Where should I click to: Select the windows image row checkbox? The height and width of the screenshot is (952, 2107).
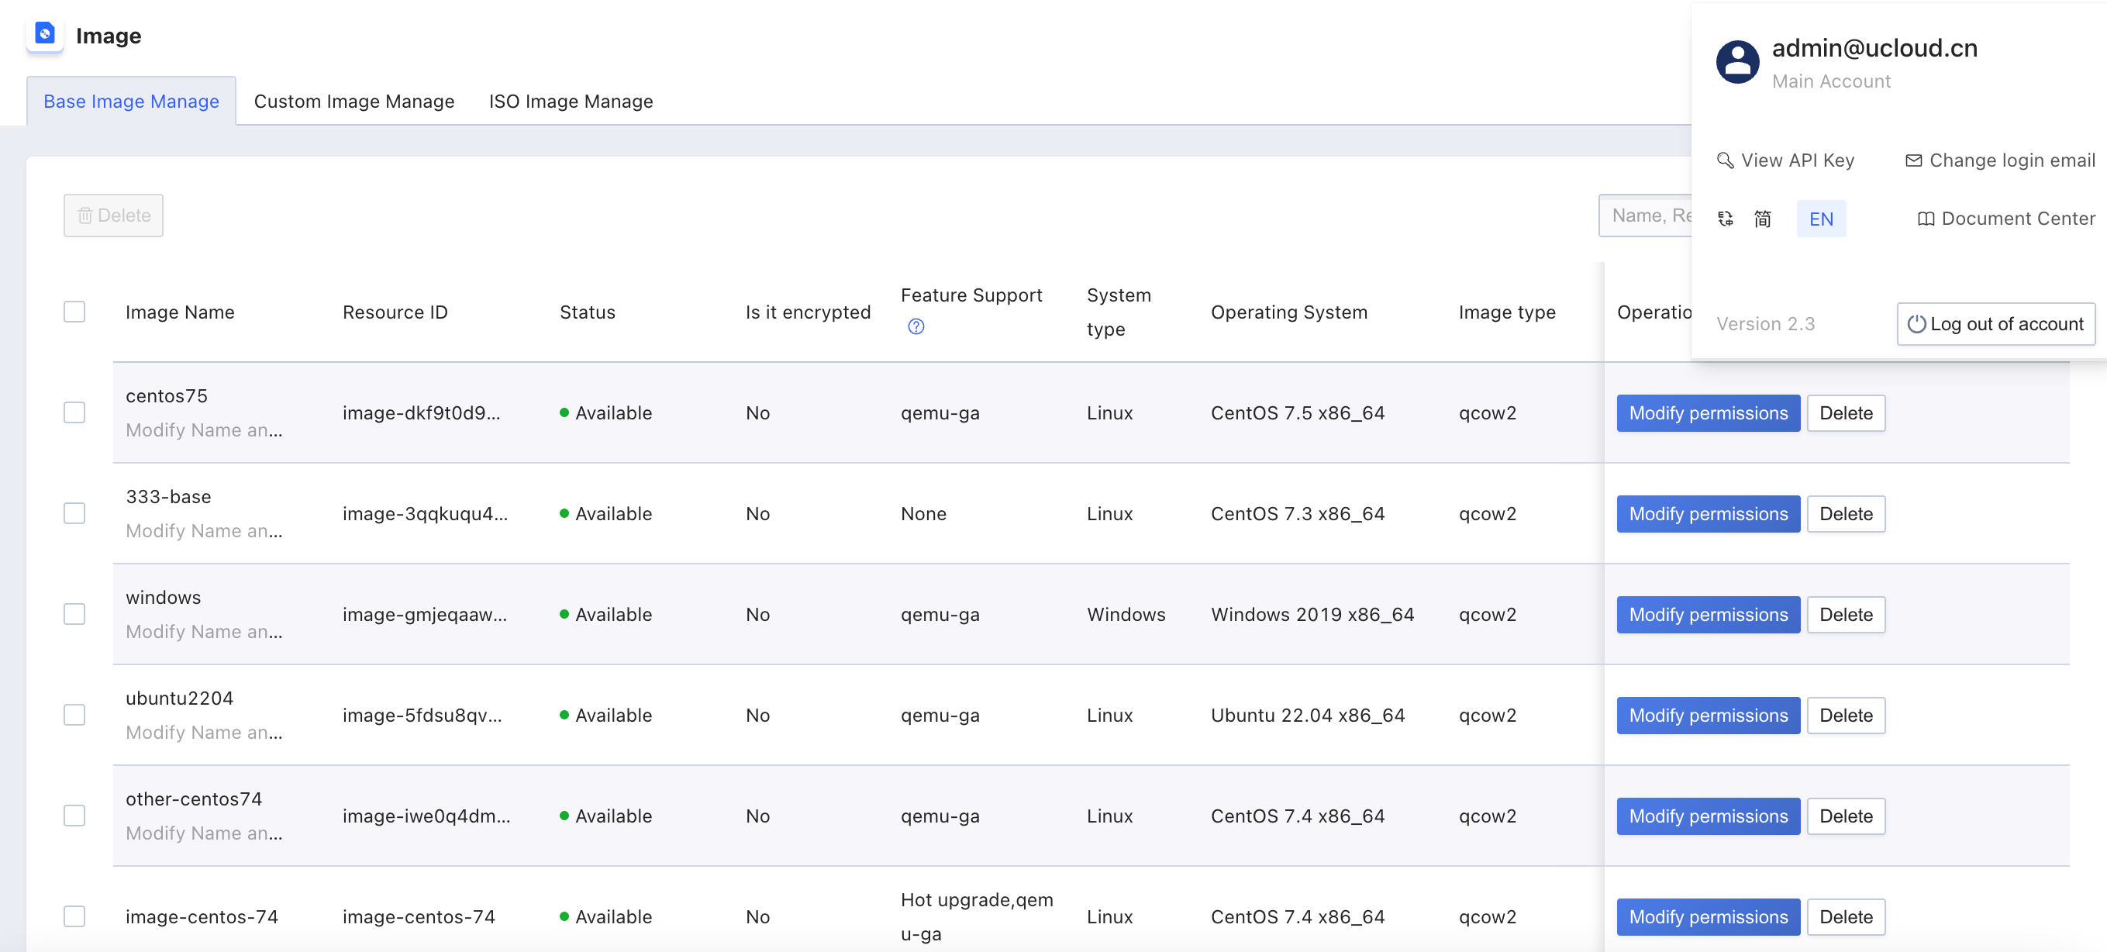point(74,614)
